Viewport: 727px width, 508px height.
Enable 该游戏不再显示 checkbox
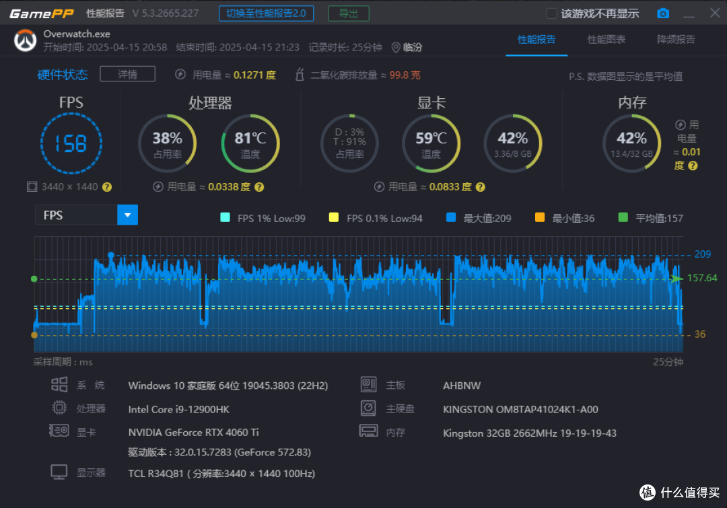pyautogui.click(x=551, y=13)
